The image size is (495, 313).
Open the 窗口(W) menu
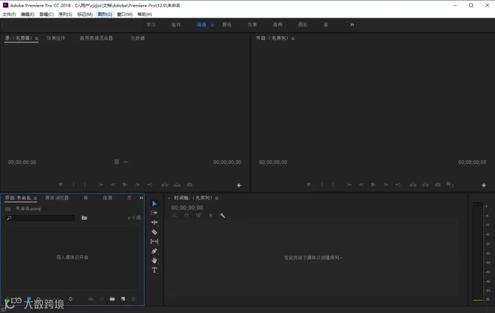tap(125, 15)
